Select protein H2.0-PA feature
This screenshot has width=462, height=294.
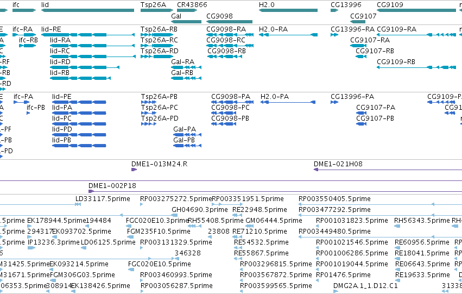pos(288,102)
